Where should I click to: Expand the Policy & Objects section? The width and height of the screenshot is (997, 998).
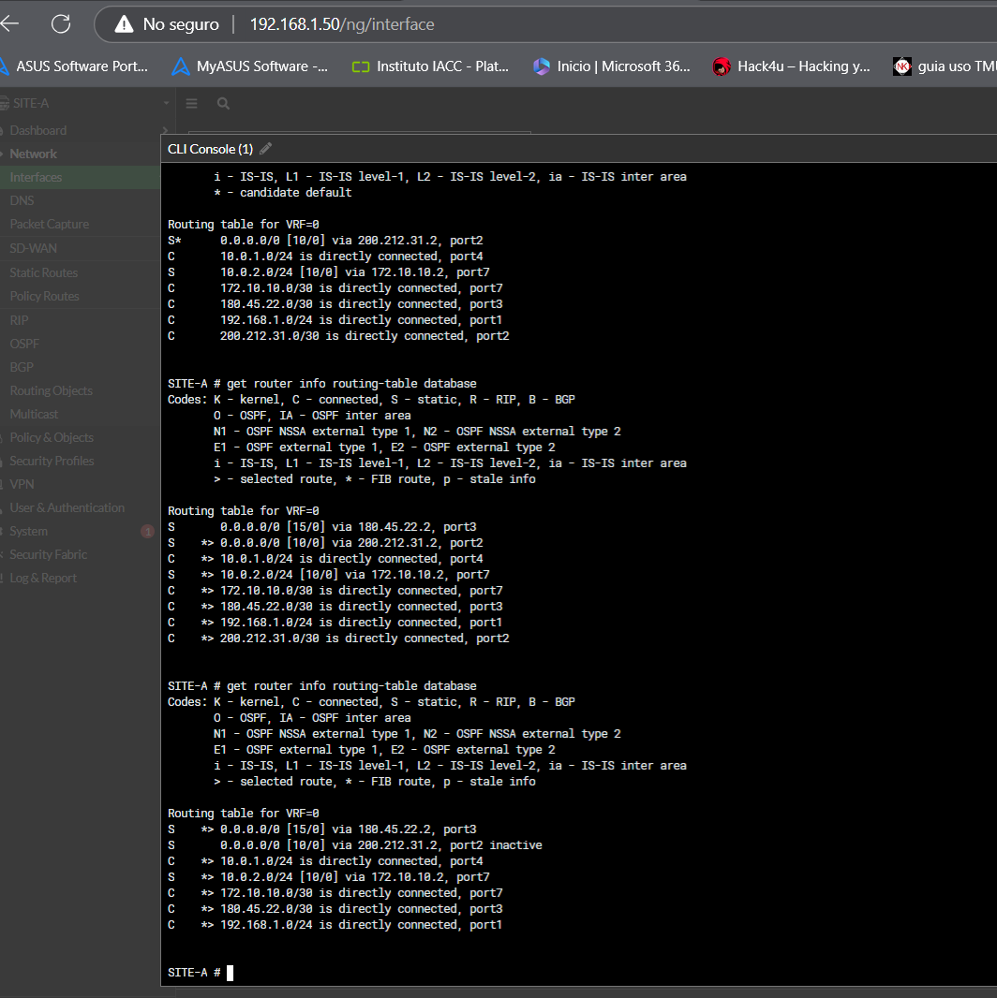click(x=51, y=437)
